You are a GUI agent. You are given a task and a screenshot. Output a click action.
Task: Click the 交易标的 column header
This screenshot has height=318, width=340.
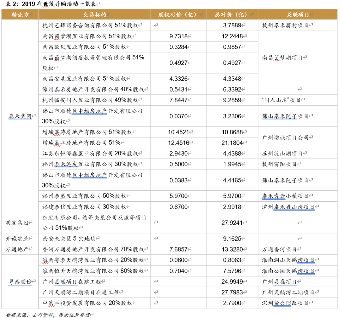[x=94, y=14]
